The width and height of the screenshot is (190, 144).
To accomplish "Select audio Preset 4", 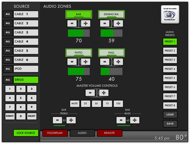I will coord(170,69).
